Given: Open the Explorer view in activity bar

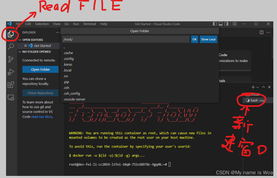Looking at the screenshot, I should coord(11,34).
